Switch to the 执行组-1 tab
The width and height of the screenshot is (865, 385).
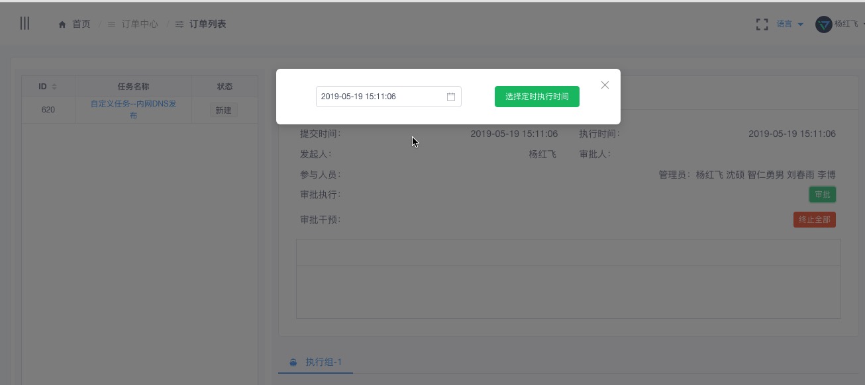pyautogui.click(x=315, y=362)
